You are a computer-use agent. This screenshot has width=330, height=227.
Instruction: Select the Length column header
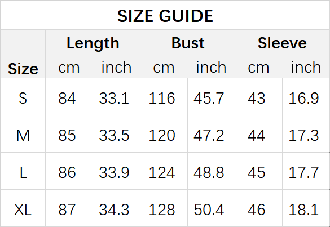pyautogui.click(x=93, y=43)
